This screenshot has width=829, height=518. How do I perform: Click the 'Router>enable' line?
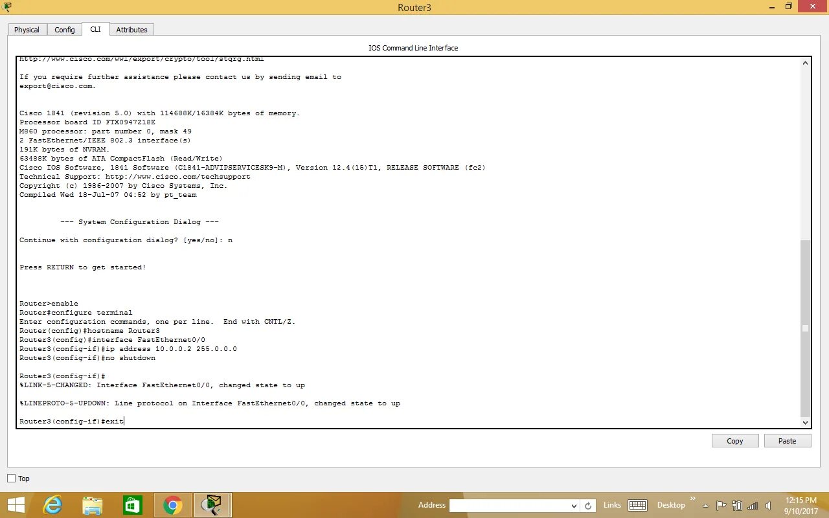coord(49,304)
